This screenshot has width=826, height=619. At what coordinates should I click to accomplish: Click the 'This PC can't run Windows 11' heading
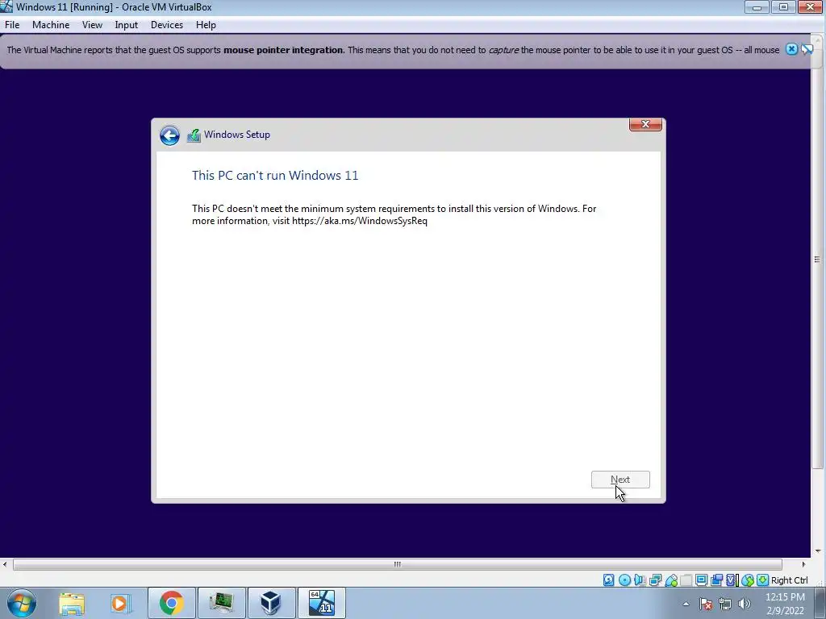pyautogui.click(x=275, y=175)
